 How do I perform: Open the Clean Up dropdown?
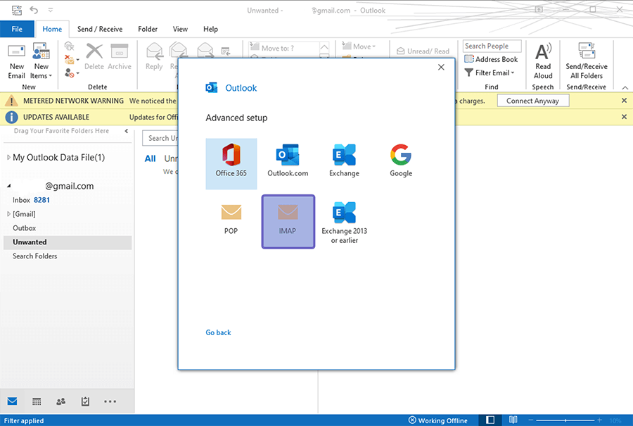pos(72,60)
